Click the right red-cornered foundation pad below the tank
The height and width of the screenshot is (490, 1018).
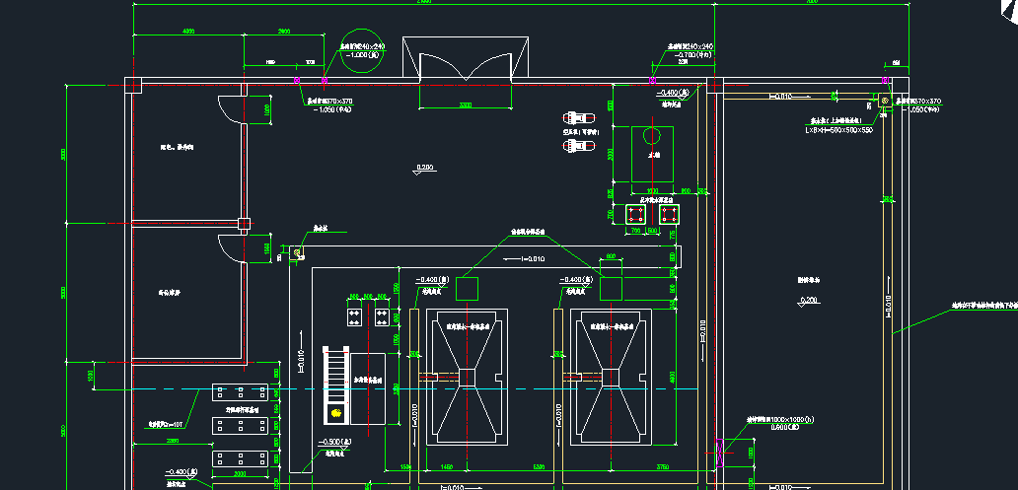671,214
